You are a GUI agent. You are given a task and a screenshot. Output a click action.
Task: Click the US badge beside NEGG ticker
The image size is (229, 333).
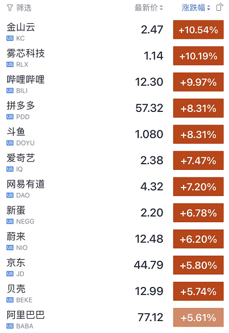pyautogui.click(x=10, y=222)
